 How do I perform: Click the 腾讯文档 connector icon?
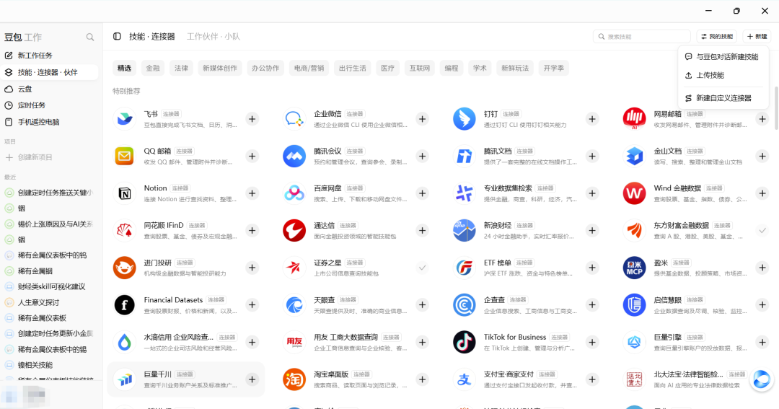(464, 156)
